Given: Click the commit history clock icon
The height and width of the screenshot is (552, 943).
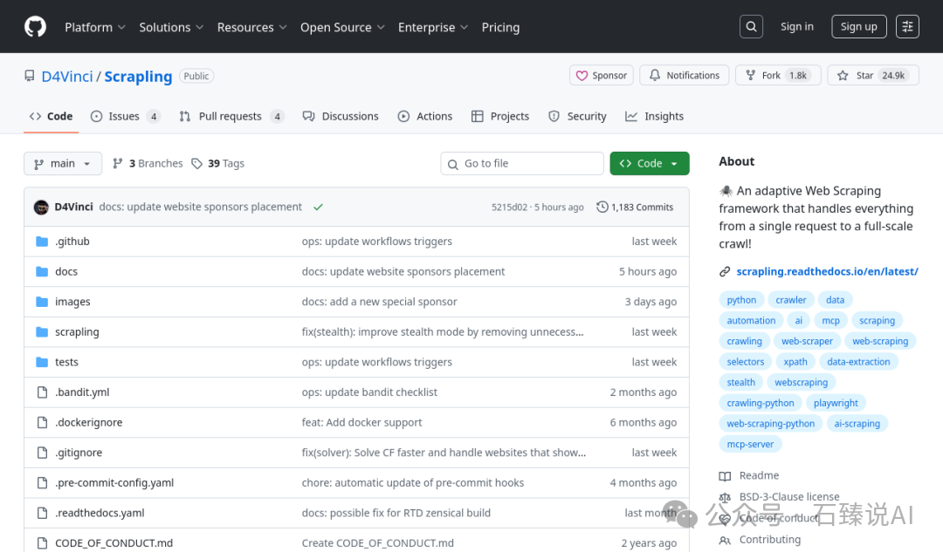Looking at the screenshot, I should [602, 207].
